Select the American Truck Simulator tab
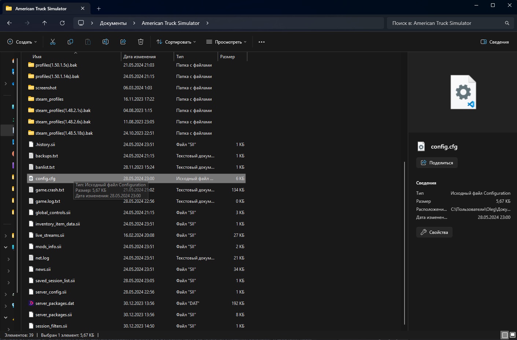This screenshot has width=517, height=340. coord(41,8)
